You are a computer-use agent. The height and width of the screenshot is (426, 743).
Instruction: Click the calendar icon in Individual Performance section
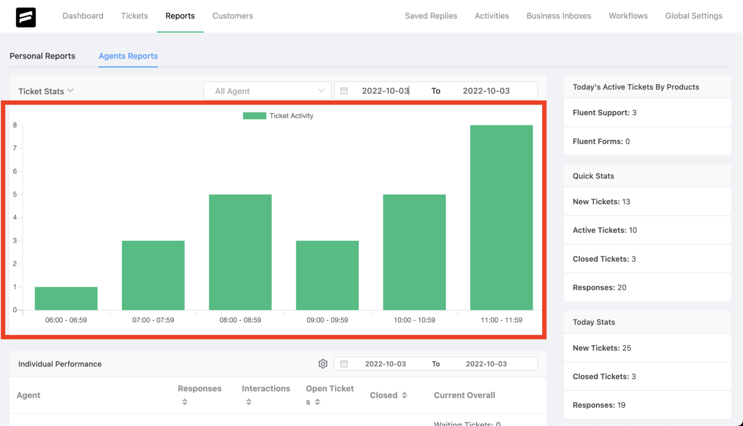coord(344,364)
